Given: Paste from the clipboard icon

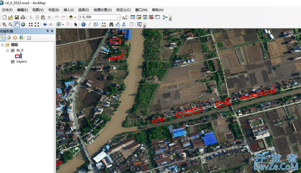Looking at the screenshot, I should [x=43, y=17].
